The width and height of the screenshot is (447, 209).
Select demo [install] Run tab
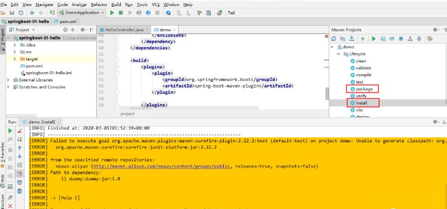[42, 122]
